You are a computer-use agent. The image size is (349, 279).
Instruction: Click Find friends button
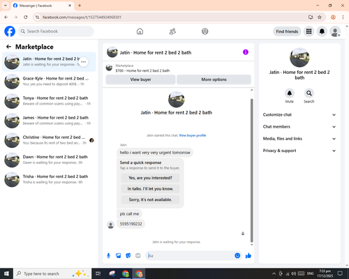pos(287,31)
